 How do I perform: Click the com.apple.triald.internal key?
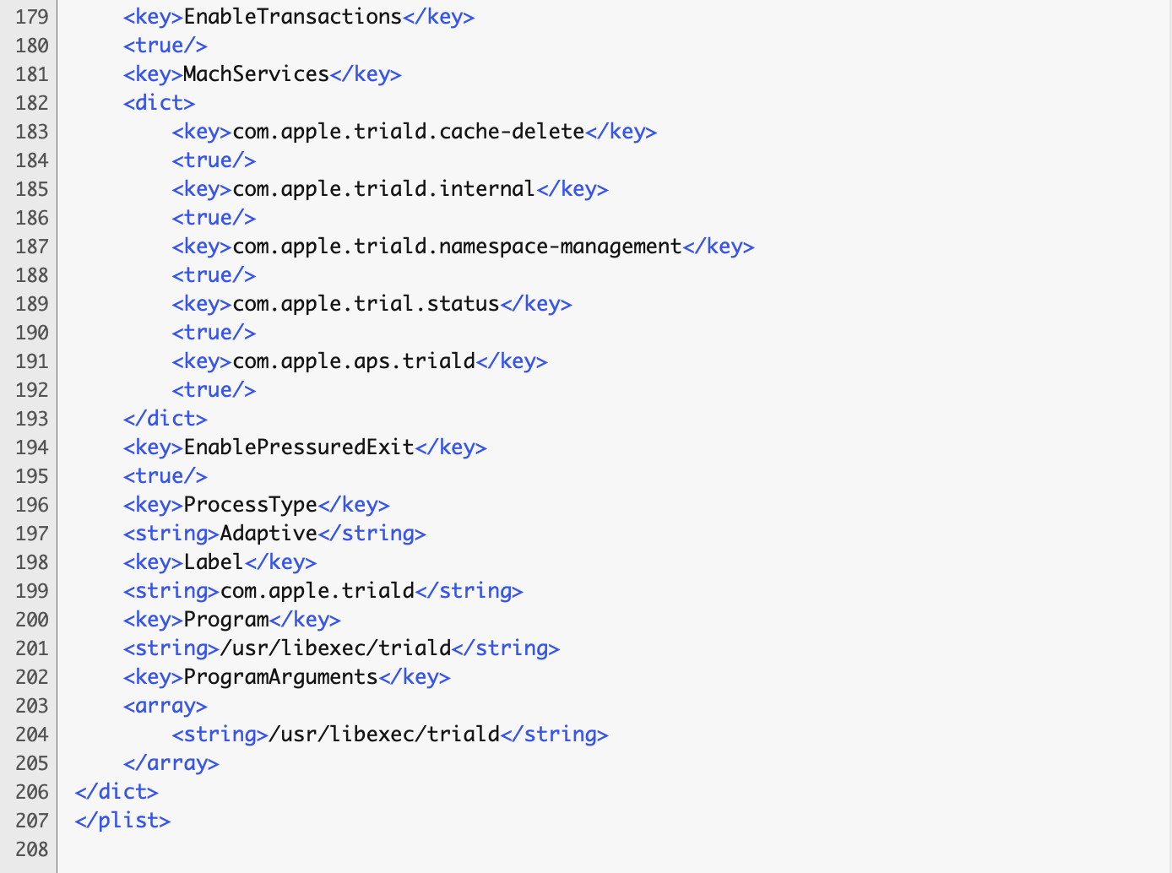pyautogui.click(x=384, y=189)
